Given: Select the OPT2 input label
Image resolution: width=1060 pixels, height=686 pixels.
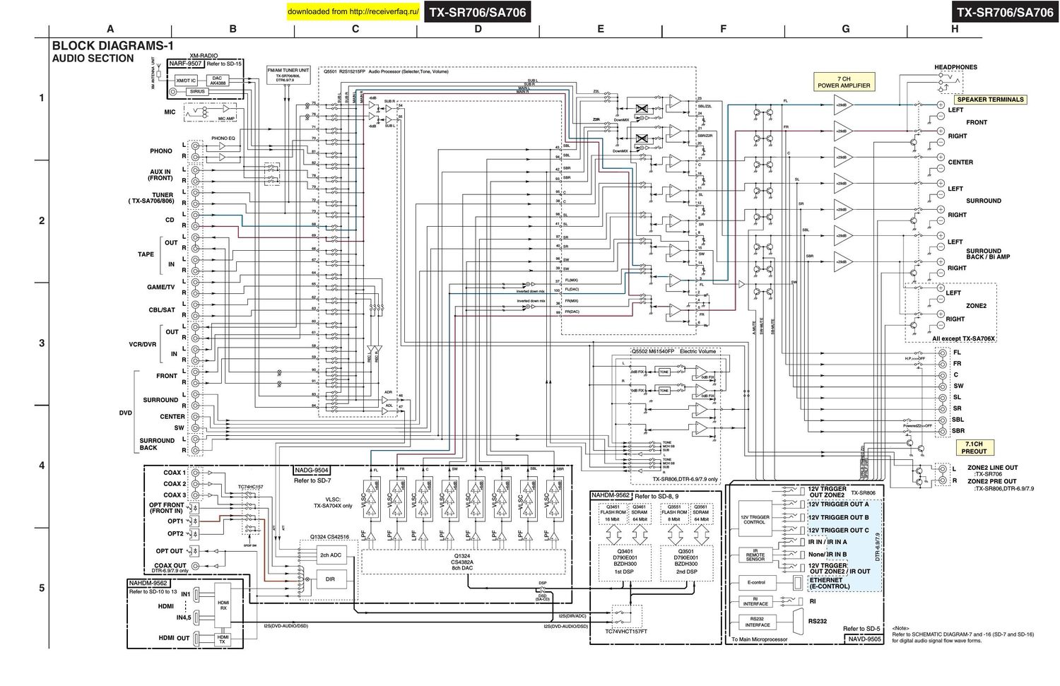Looking at the screenshot, I should click(x=175, y=533).
